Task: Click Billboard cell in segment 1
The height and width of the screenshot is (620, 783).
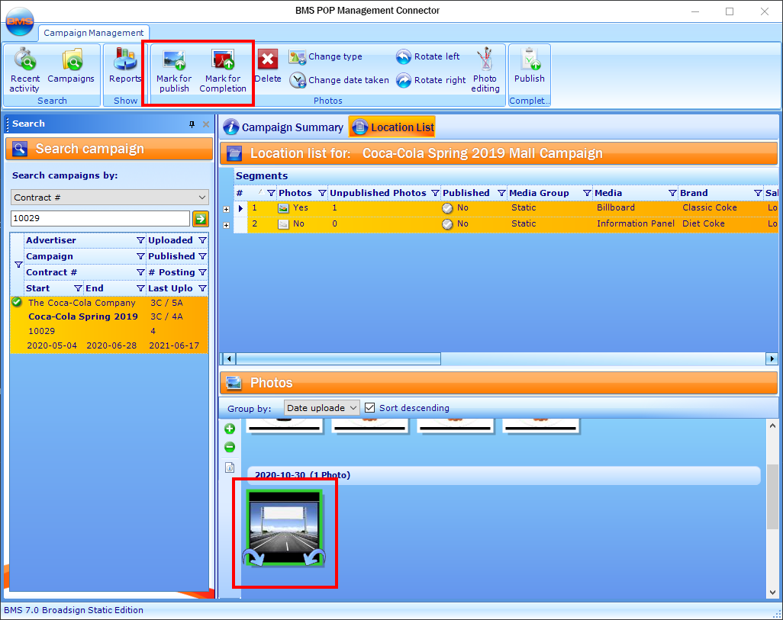Action: pyautogui.click(x=616, y=207)
